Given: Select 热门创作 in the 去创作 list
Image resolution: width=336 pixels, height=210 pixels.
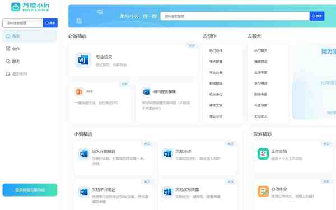Looking at the screenshot, I should pos(216,51).
